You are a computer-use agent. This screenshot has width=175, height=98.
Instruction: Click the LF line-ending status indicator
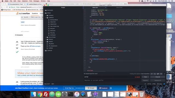pyautogui.click(x=145, y=84)
